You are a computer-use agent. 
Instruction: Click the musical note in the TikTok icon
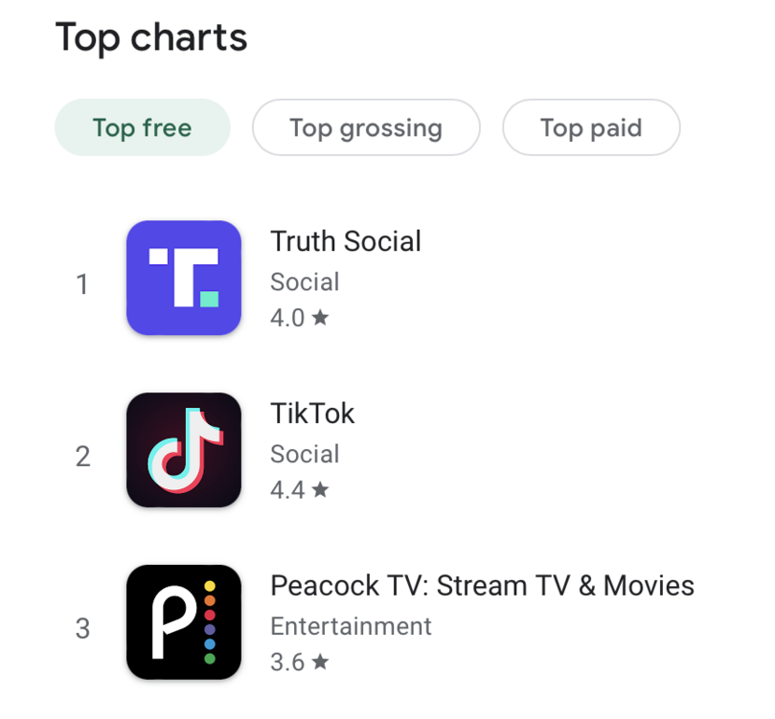[183, 451]
